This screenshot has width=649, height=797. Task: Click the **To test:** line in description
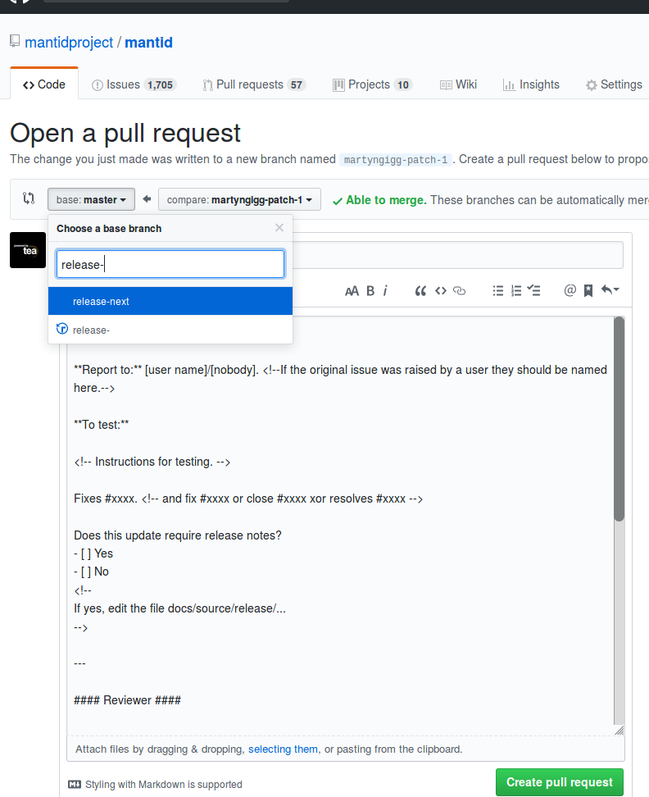[102, 425]
